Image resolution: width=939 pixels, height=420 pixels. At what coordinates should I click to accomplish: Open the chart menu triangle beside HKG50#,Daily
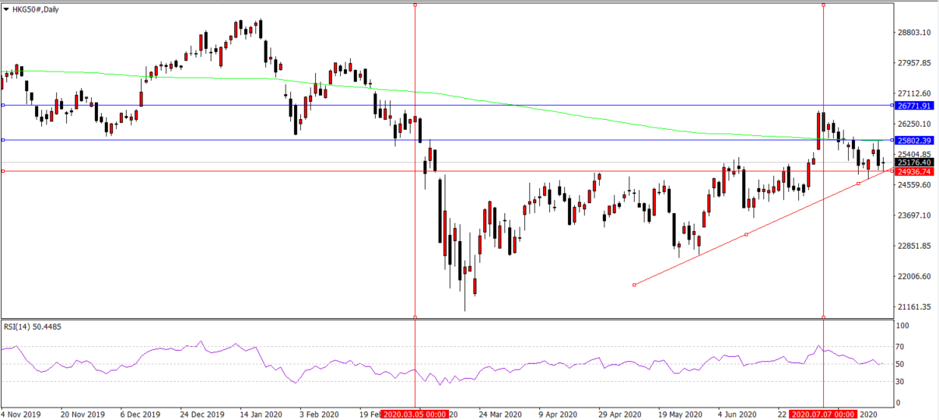[x=6, y=8]
